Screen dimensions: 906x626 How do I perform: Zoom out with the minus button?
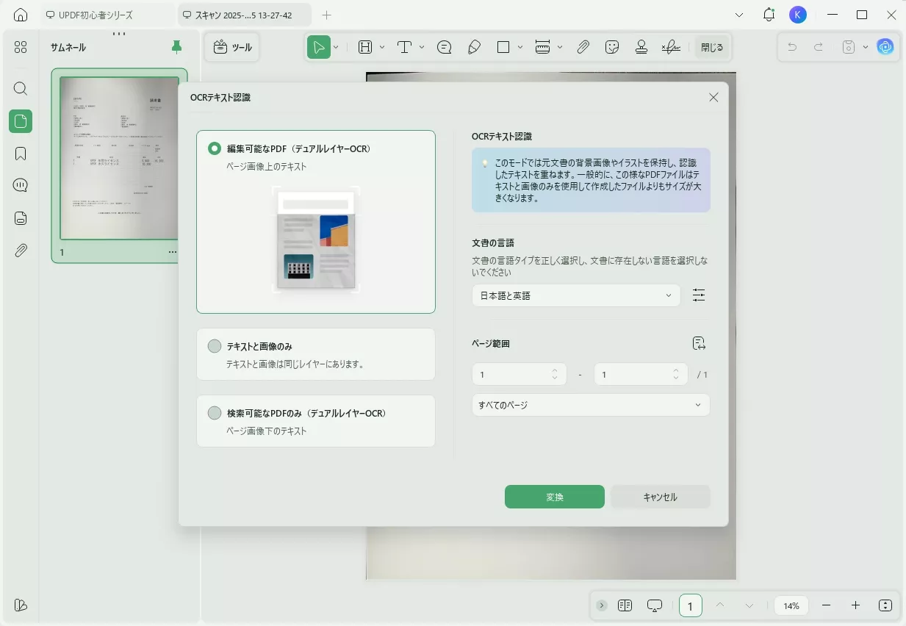[x=827, y=605]
